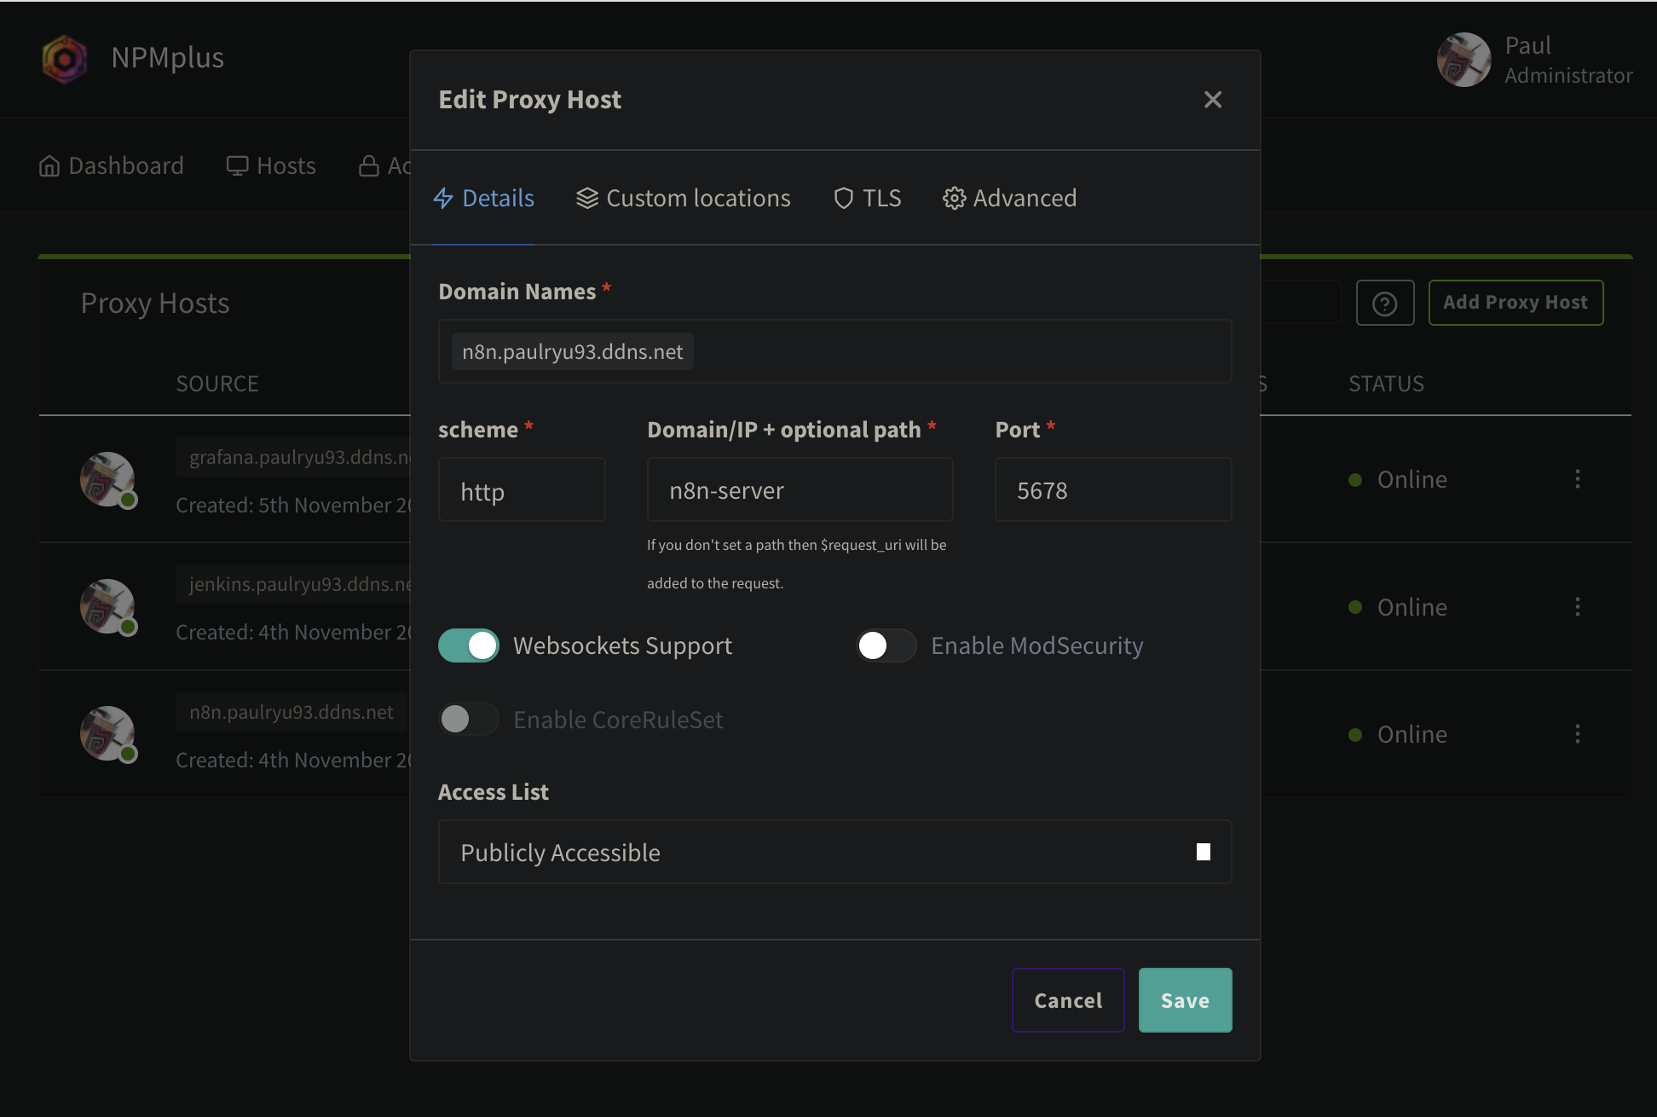Click the NPMplus logo icon

[x=65, y=59]
